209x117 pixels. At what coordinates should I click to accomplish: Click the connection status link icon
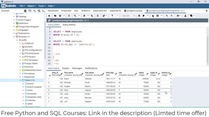pyautogui.click(x=49, y=20)
